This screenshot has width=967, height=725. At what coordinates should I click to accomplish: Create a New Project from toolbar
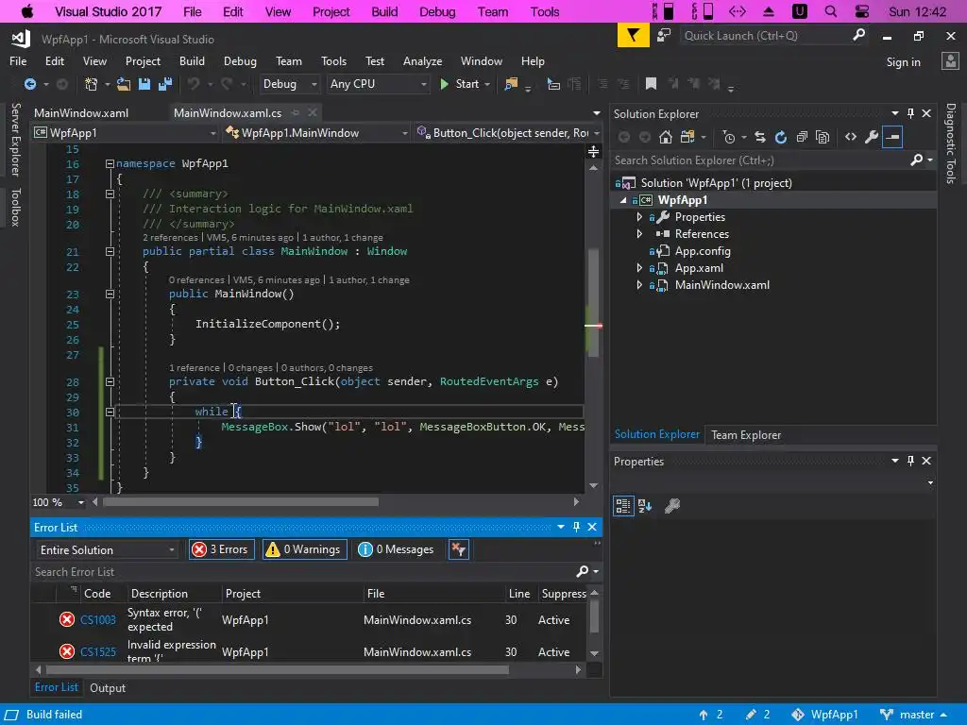92,84
